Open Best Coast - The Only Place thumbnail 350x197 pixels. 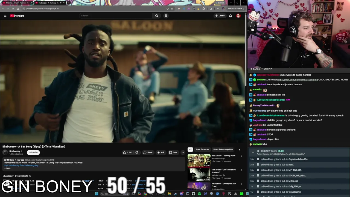pos(199,161)
